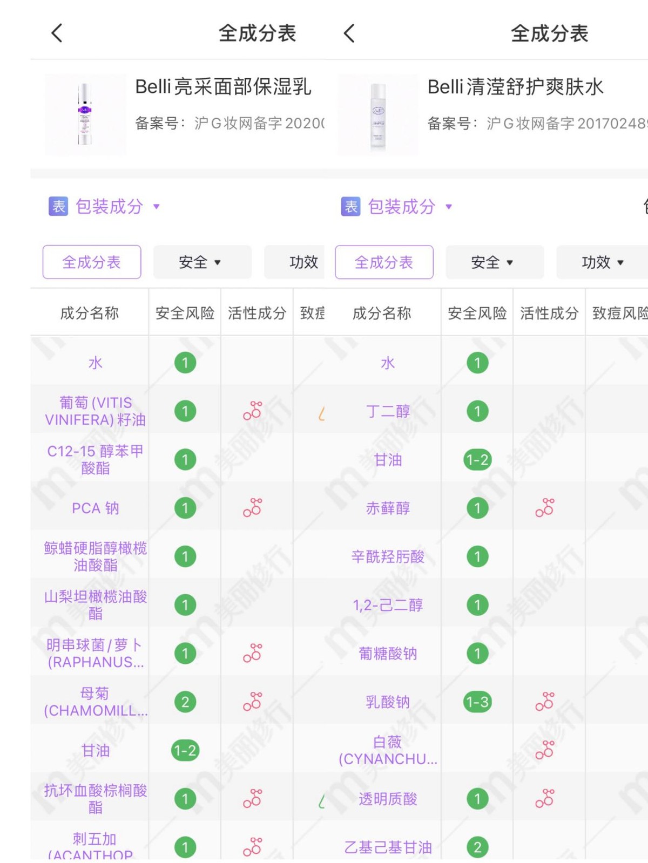
Task: Tap safety badge 2 for 乙基己基甘油 row
Action: coord(477,847)
